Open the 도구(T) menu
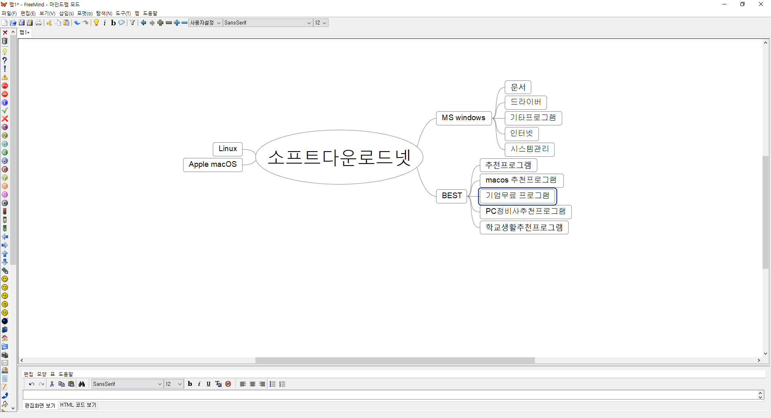 pyautogui.click(x=123, y=13)
